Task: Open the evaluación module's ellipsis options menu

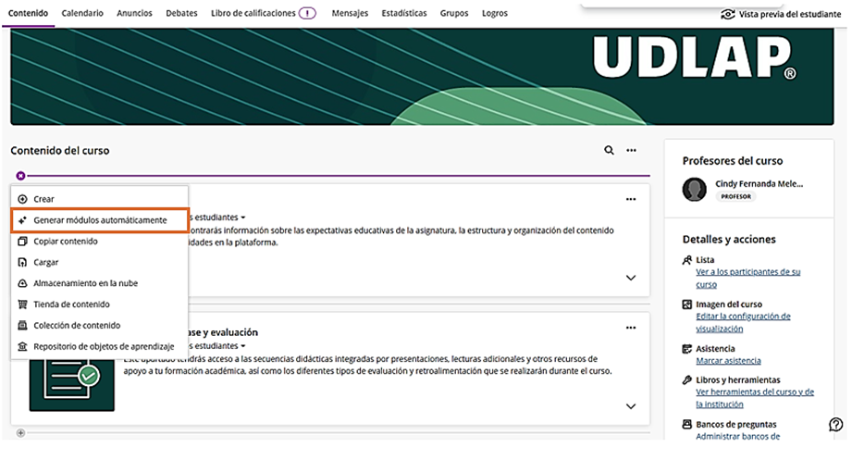Action: click(x=631, y=328)
